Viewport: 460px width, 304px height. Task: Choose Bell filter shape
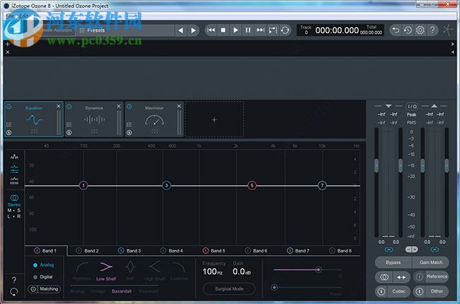[130, 271]
